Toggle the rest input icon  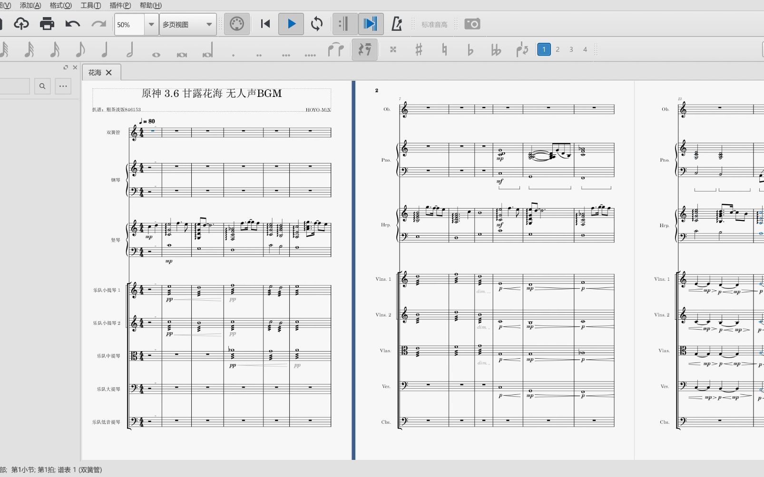pyautogui.click(x=365, y=49)
